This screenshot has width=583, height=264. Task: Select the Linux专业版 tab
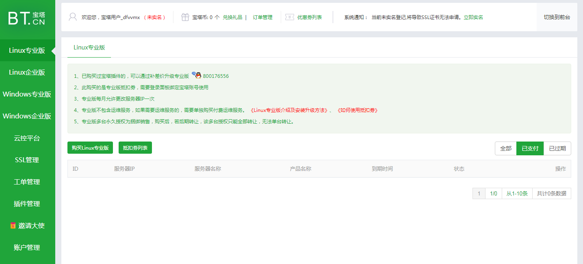tap(89, 47)
